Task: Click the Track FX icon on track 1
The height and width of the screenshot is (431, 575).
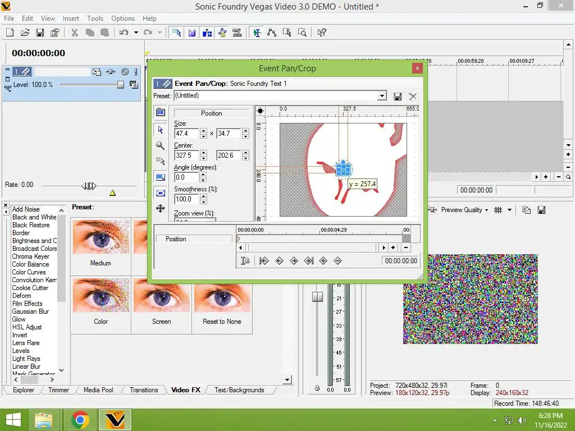Action: pyautogui.click(x=111, y=72)
